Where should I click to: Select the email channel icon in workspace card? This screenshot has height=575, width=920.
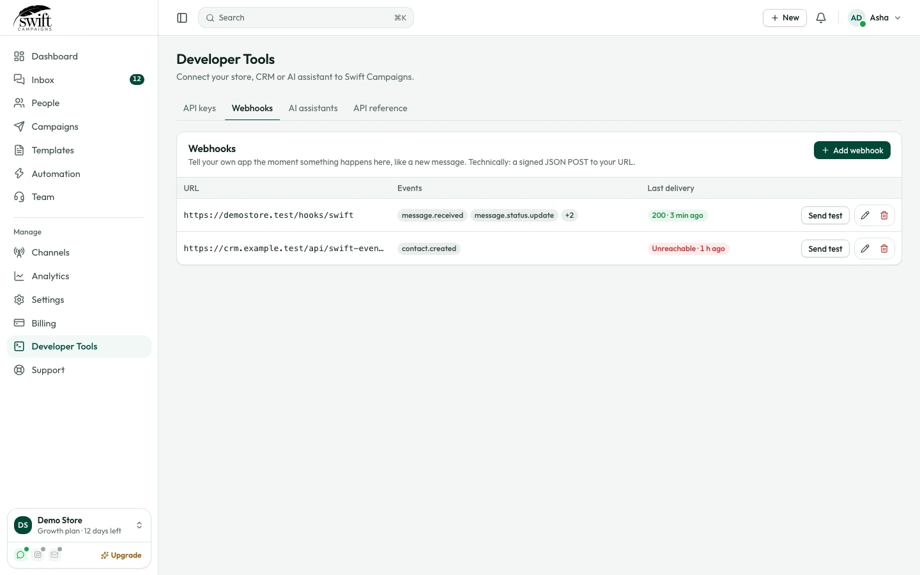pos(55,555)
